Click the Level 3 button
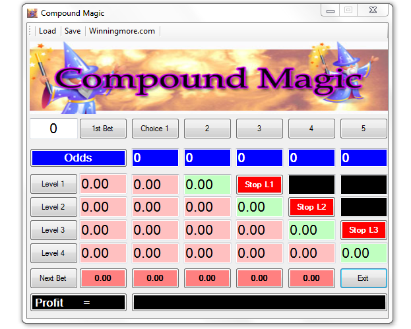Image resolution: width=411 pixels, height=329 pixels. (x=53, y=230)
